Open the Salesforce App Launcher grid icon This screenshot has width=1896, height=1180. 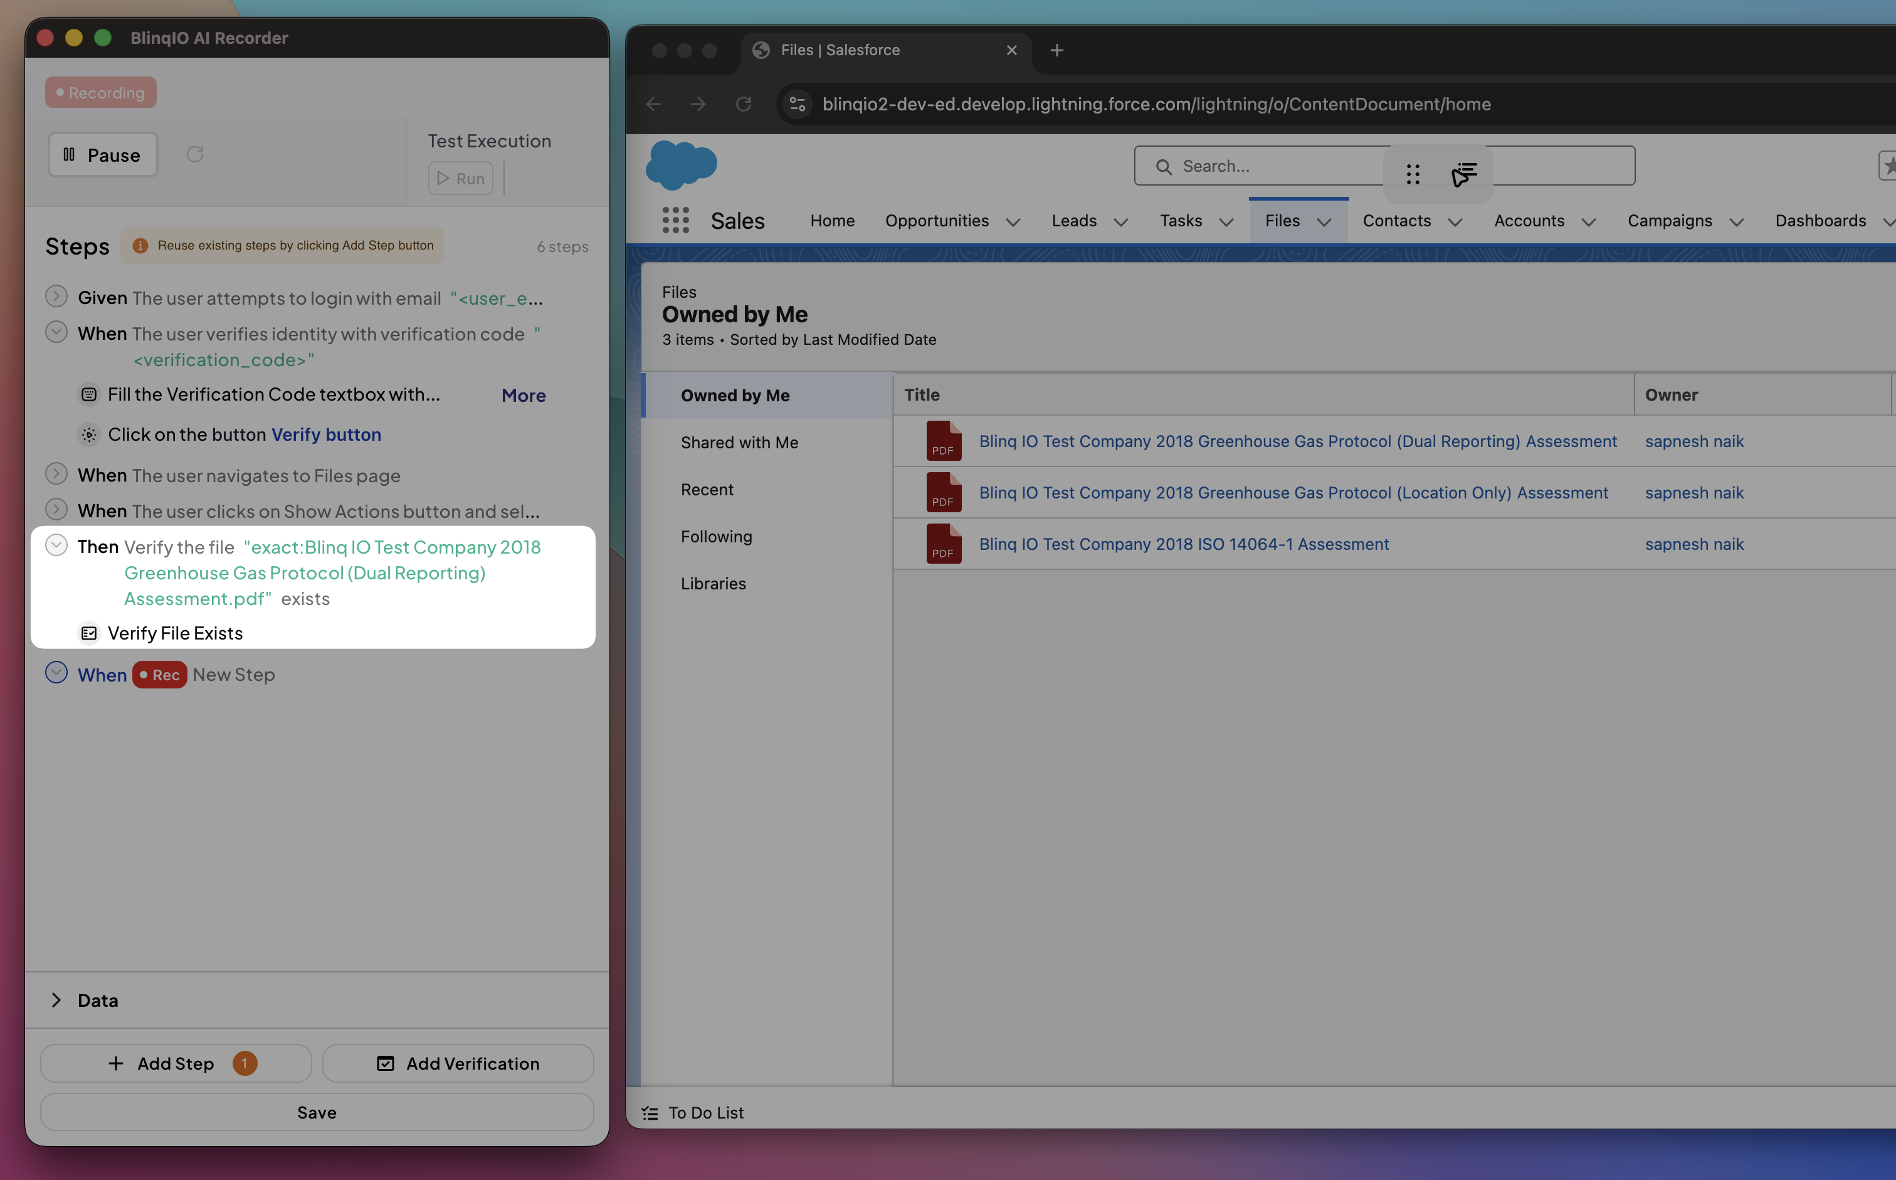coord(675,221)
